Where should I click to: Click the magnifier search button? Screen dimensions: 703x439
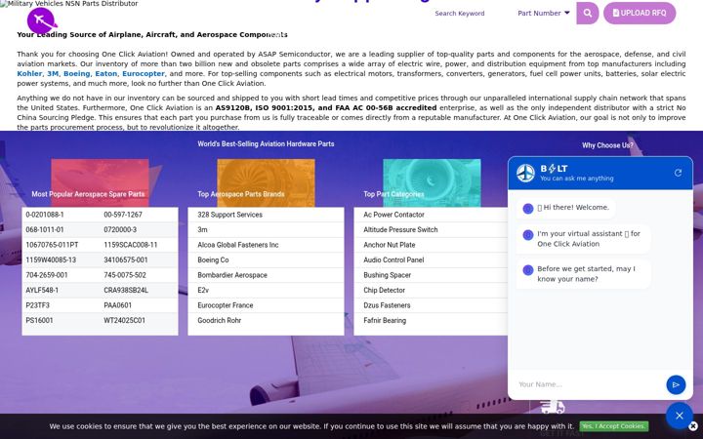coord(588,13)
